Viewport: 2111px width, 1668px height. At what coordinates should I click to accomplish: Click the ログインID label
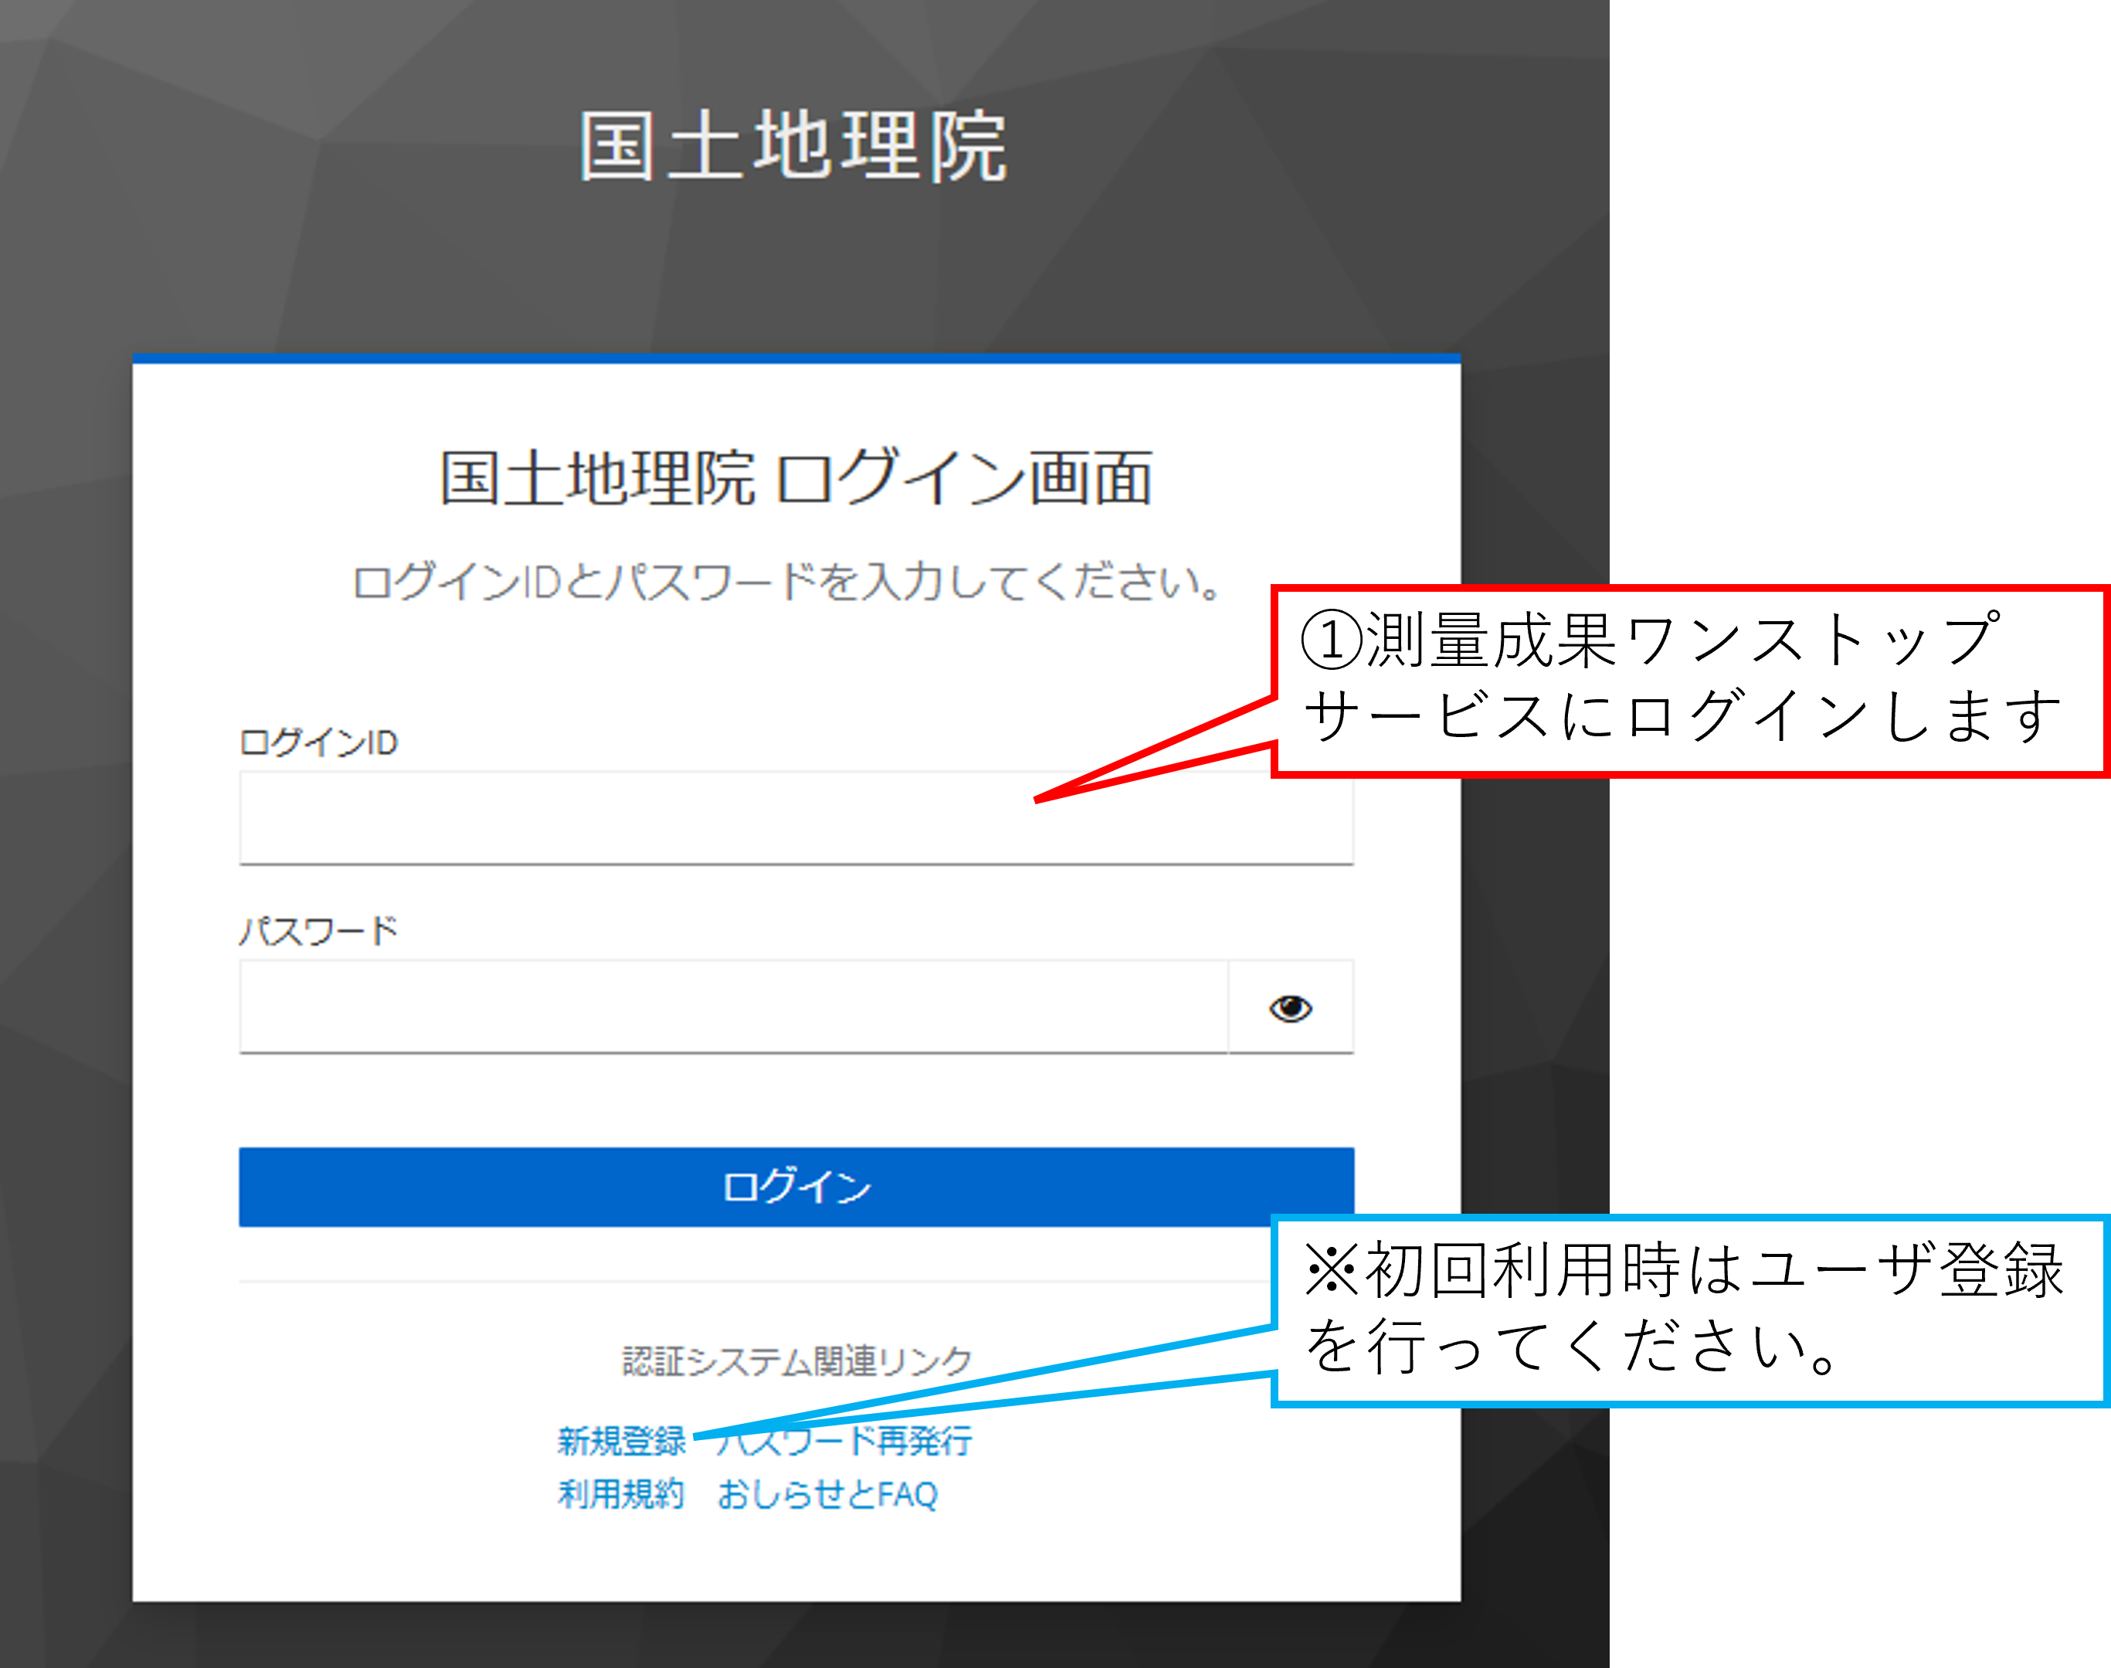point(318,742)
